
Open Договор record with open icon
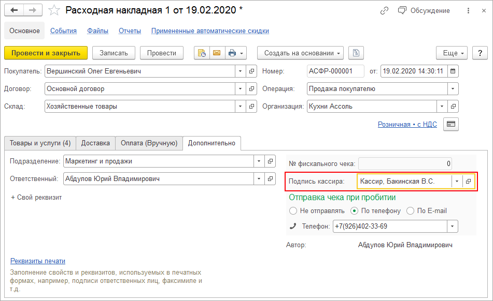251,89
